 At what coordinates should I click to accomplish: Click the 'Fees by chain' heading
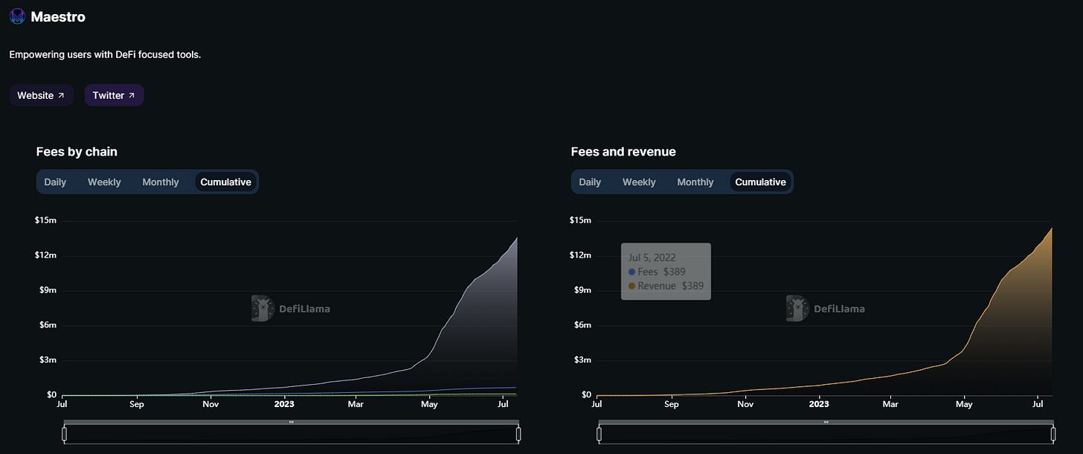pyautogui.click(x=77, y=152)
